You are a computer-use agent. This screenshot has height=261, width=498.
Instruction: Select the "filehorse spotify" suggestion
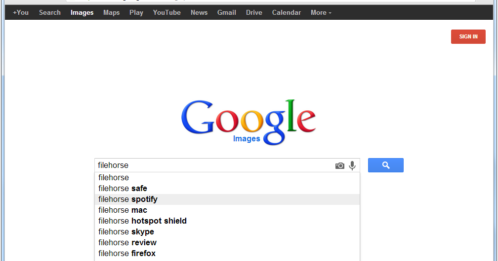(128, 199)
